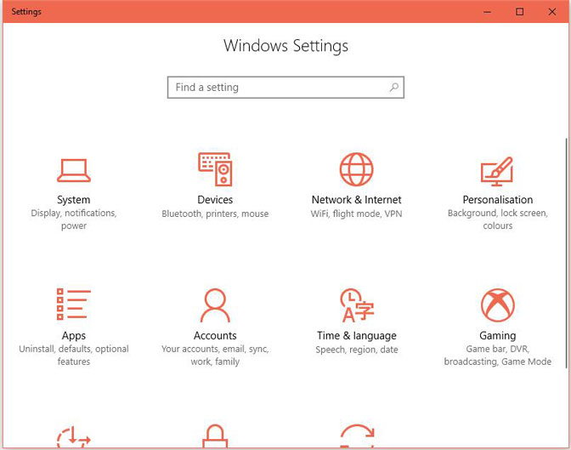Open the partially visible padlock icon
Image resolution: width=571 pixels, height=450 pixels.
[x=215, y=436]
